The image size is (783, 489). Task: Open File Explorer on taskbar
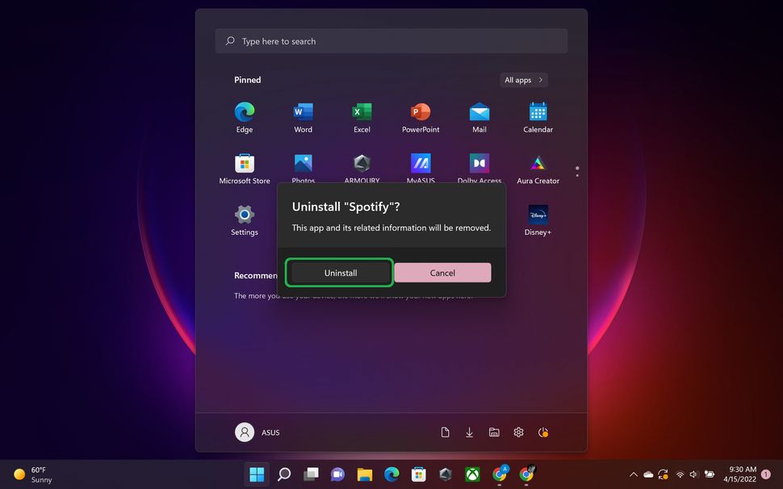[365, 474]
